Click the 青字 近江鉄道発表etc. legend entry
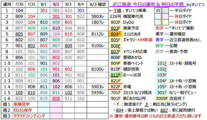This screenshot has width=207, height=120. (x=178, y=40)
